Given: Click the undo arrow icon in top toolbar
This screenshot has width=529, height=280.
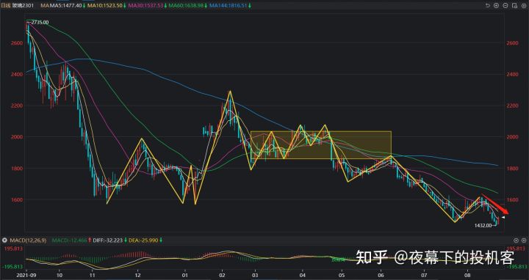Looking at the screenshot, I should click(x=487, y=5).
